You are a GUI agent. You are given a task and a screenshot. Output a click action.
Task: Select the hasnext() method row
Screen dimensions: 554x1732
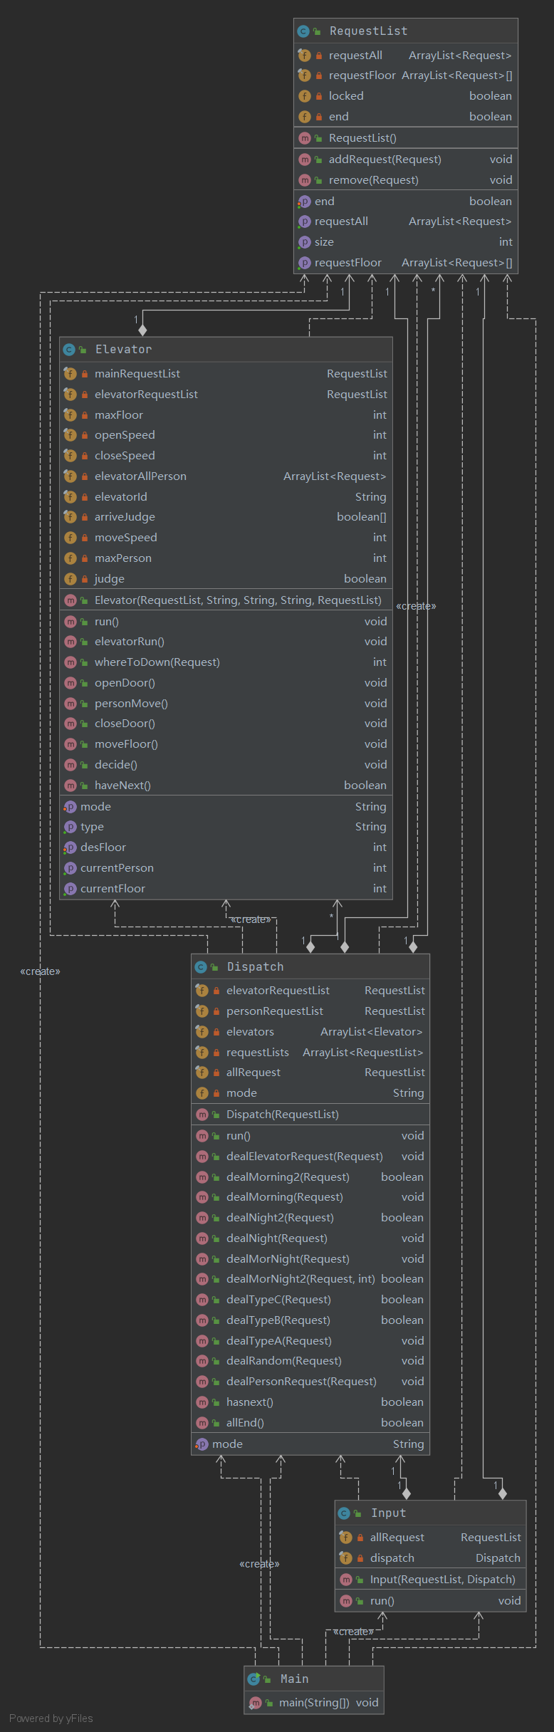(310, 1402)
